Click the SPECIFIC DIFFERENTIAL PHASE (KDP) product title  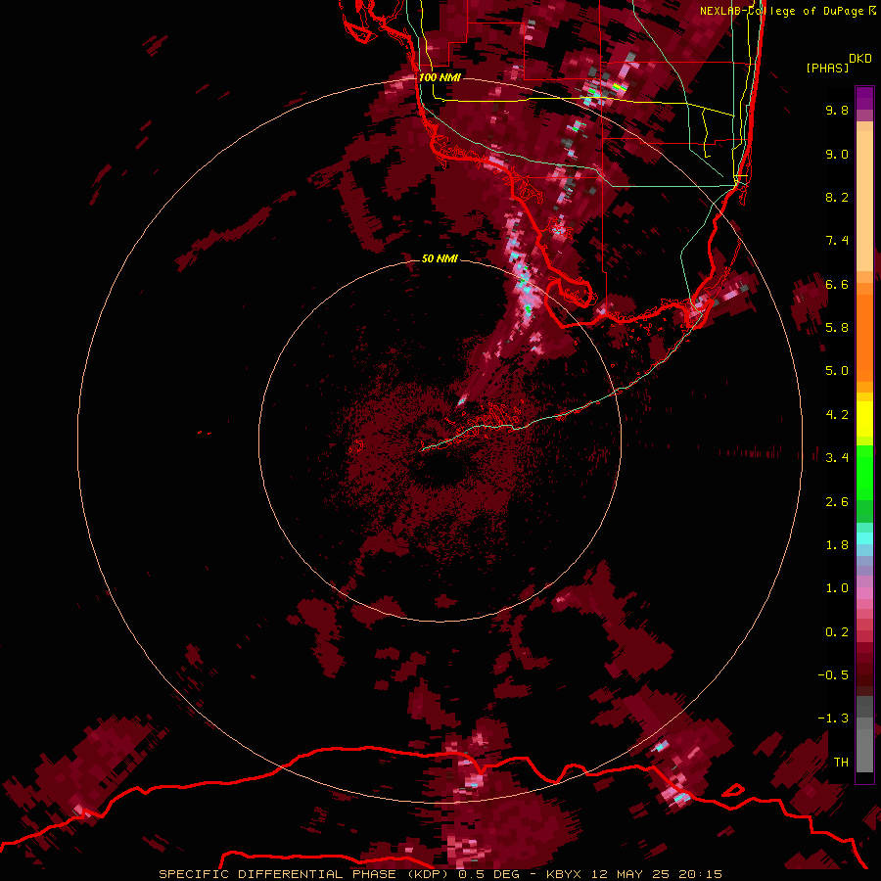point(304,874)
